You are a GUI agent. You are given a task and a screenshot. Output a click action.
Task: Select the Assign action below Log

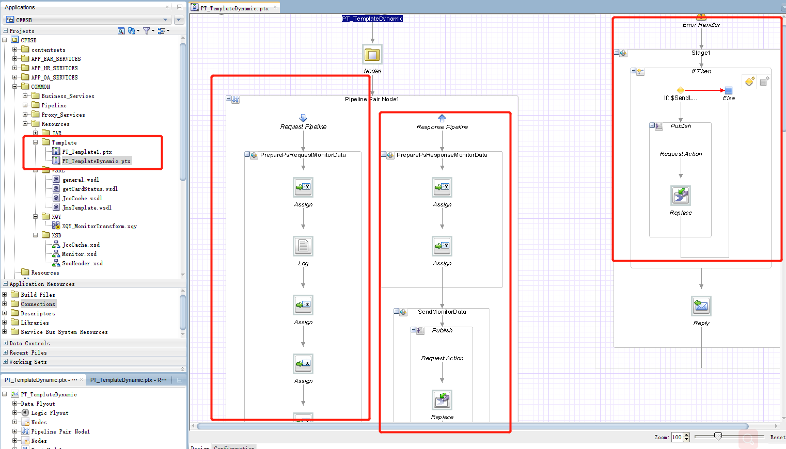[303, 304]
